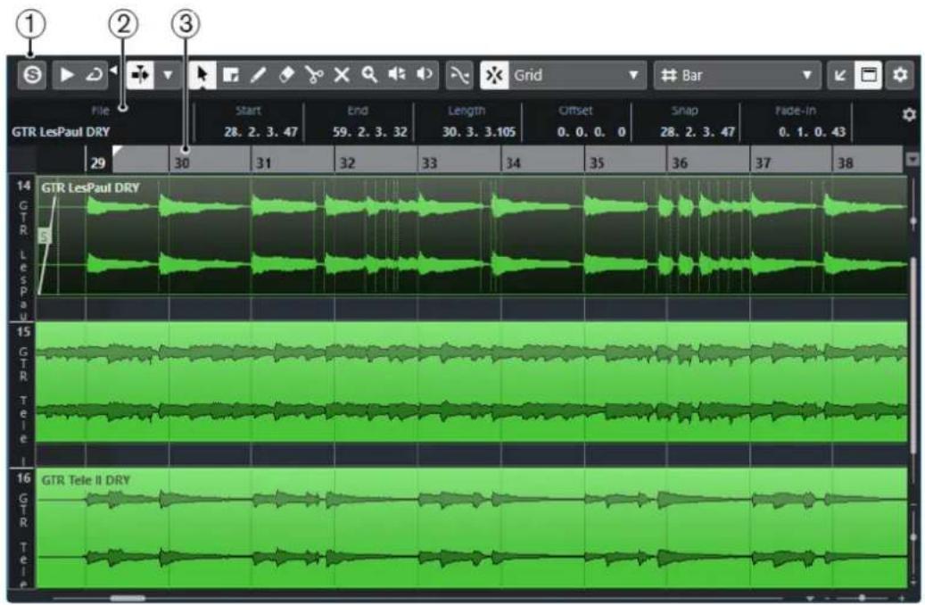Screen dimensions: 925x605
Task: Click the lane 15 track label
Action: coord(22,394)
